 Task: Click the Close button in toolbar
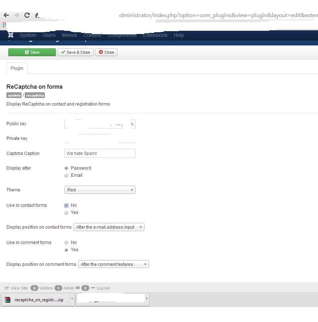point(106,52)
